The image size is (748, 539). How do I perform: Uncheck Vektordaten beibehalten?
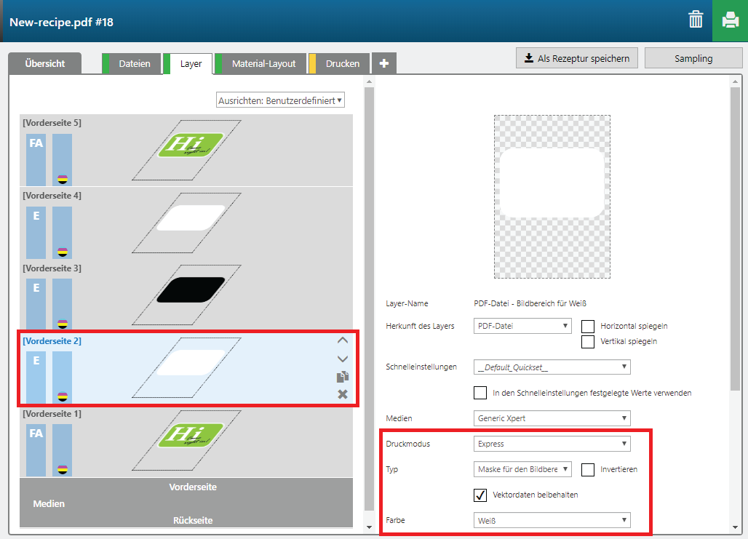pos(480,495)
